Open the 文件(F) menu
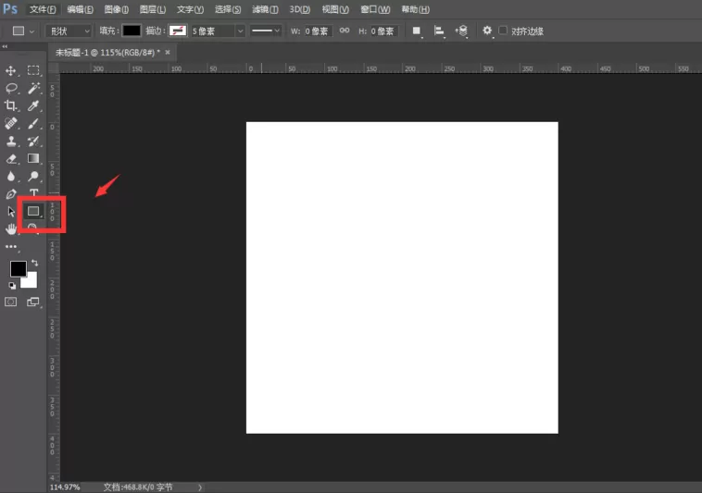This screenshot has width=702, height=493. [x=43, y=9]
